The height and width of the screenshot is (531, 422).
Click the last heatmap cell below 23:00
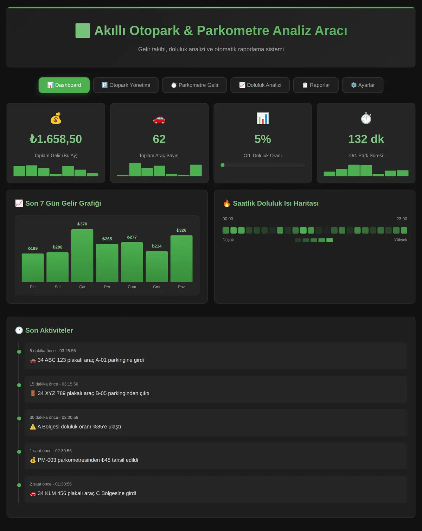click(404, 230)
